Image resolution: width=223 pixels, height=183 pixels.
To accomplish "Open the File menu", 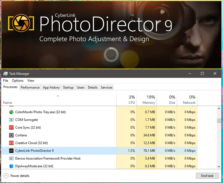I will pyautogui.click(x=6, y=80).
